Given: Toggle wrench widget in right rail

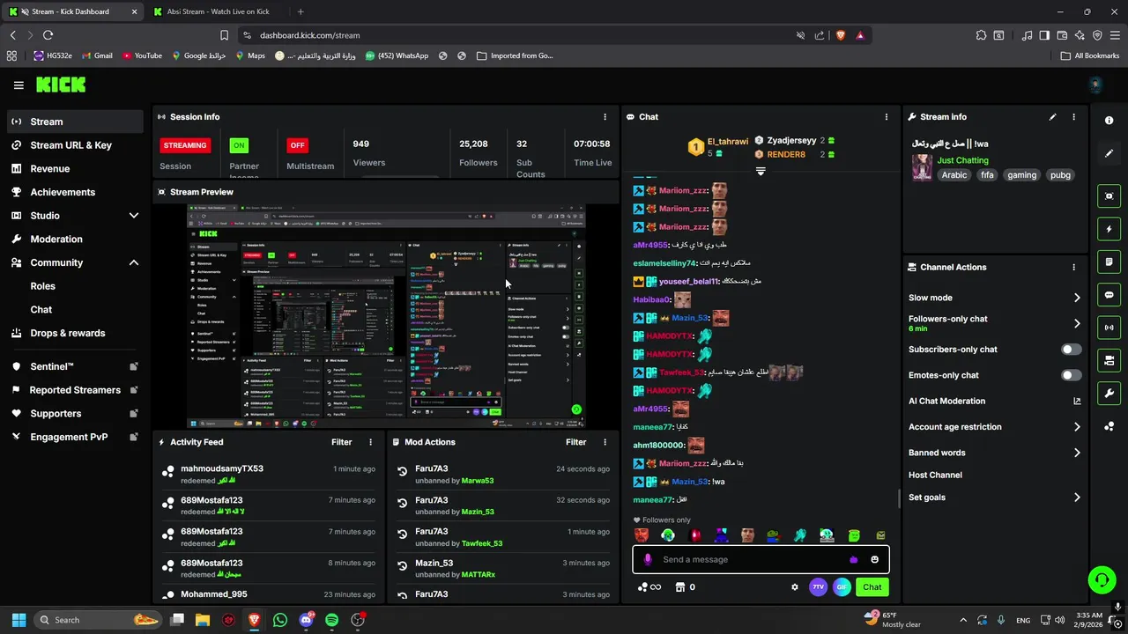Looking at the screenshot, I should [x=1109, y=393].
